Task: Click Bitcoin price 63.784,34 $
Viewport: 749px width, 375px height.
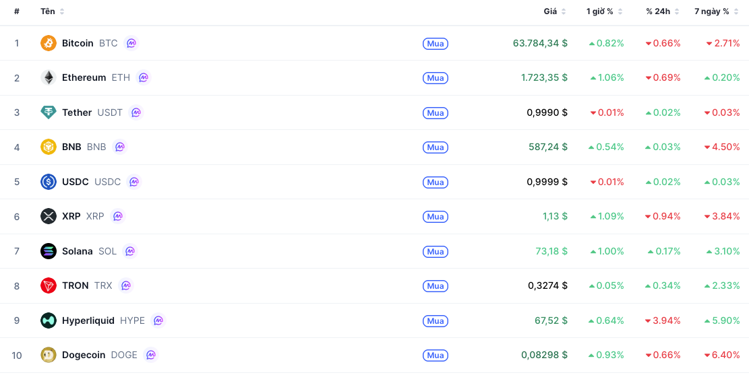Action: 540,43
